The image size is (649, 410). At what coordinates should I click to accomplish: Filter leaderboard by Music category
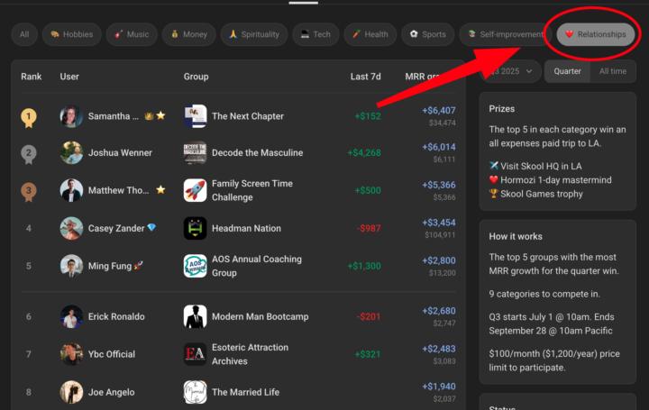132,34
